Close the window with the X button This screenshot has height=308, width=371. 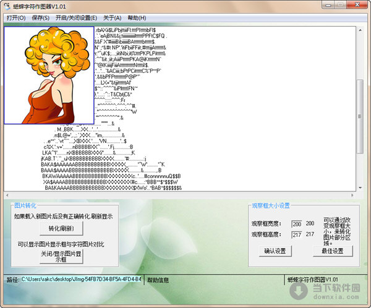(357, 5)
